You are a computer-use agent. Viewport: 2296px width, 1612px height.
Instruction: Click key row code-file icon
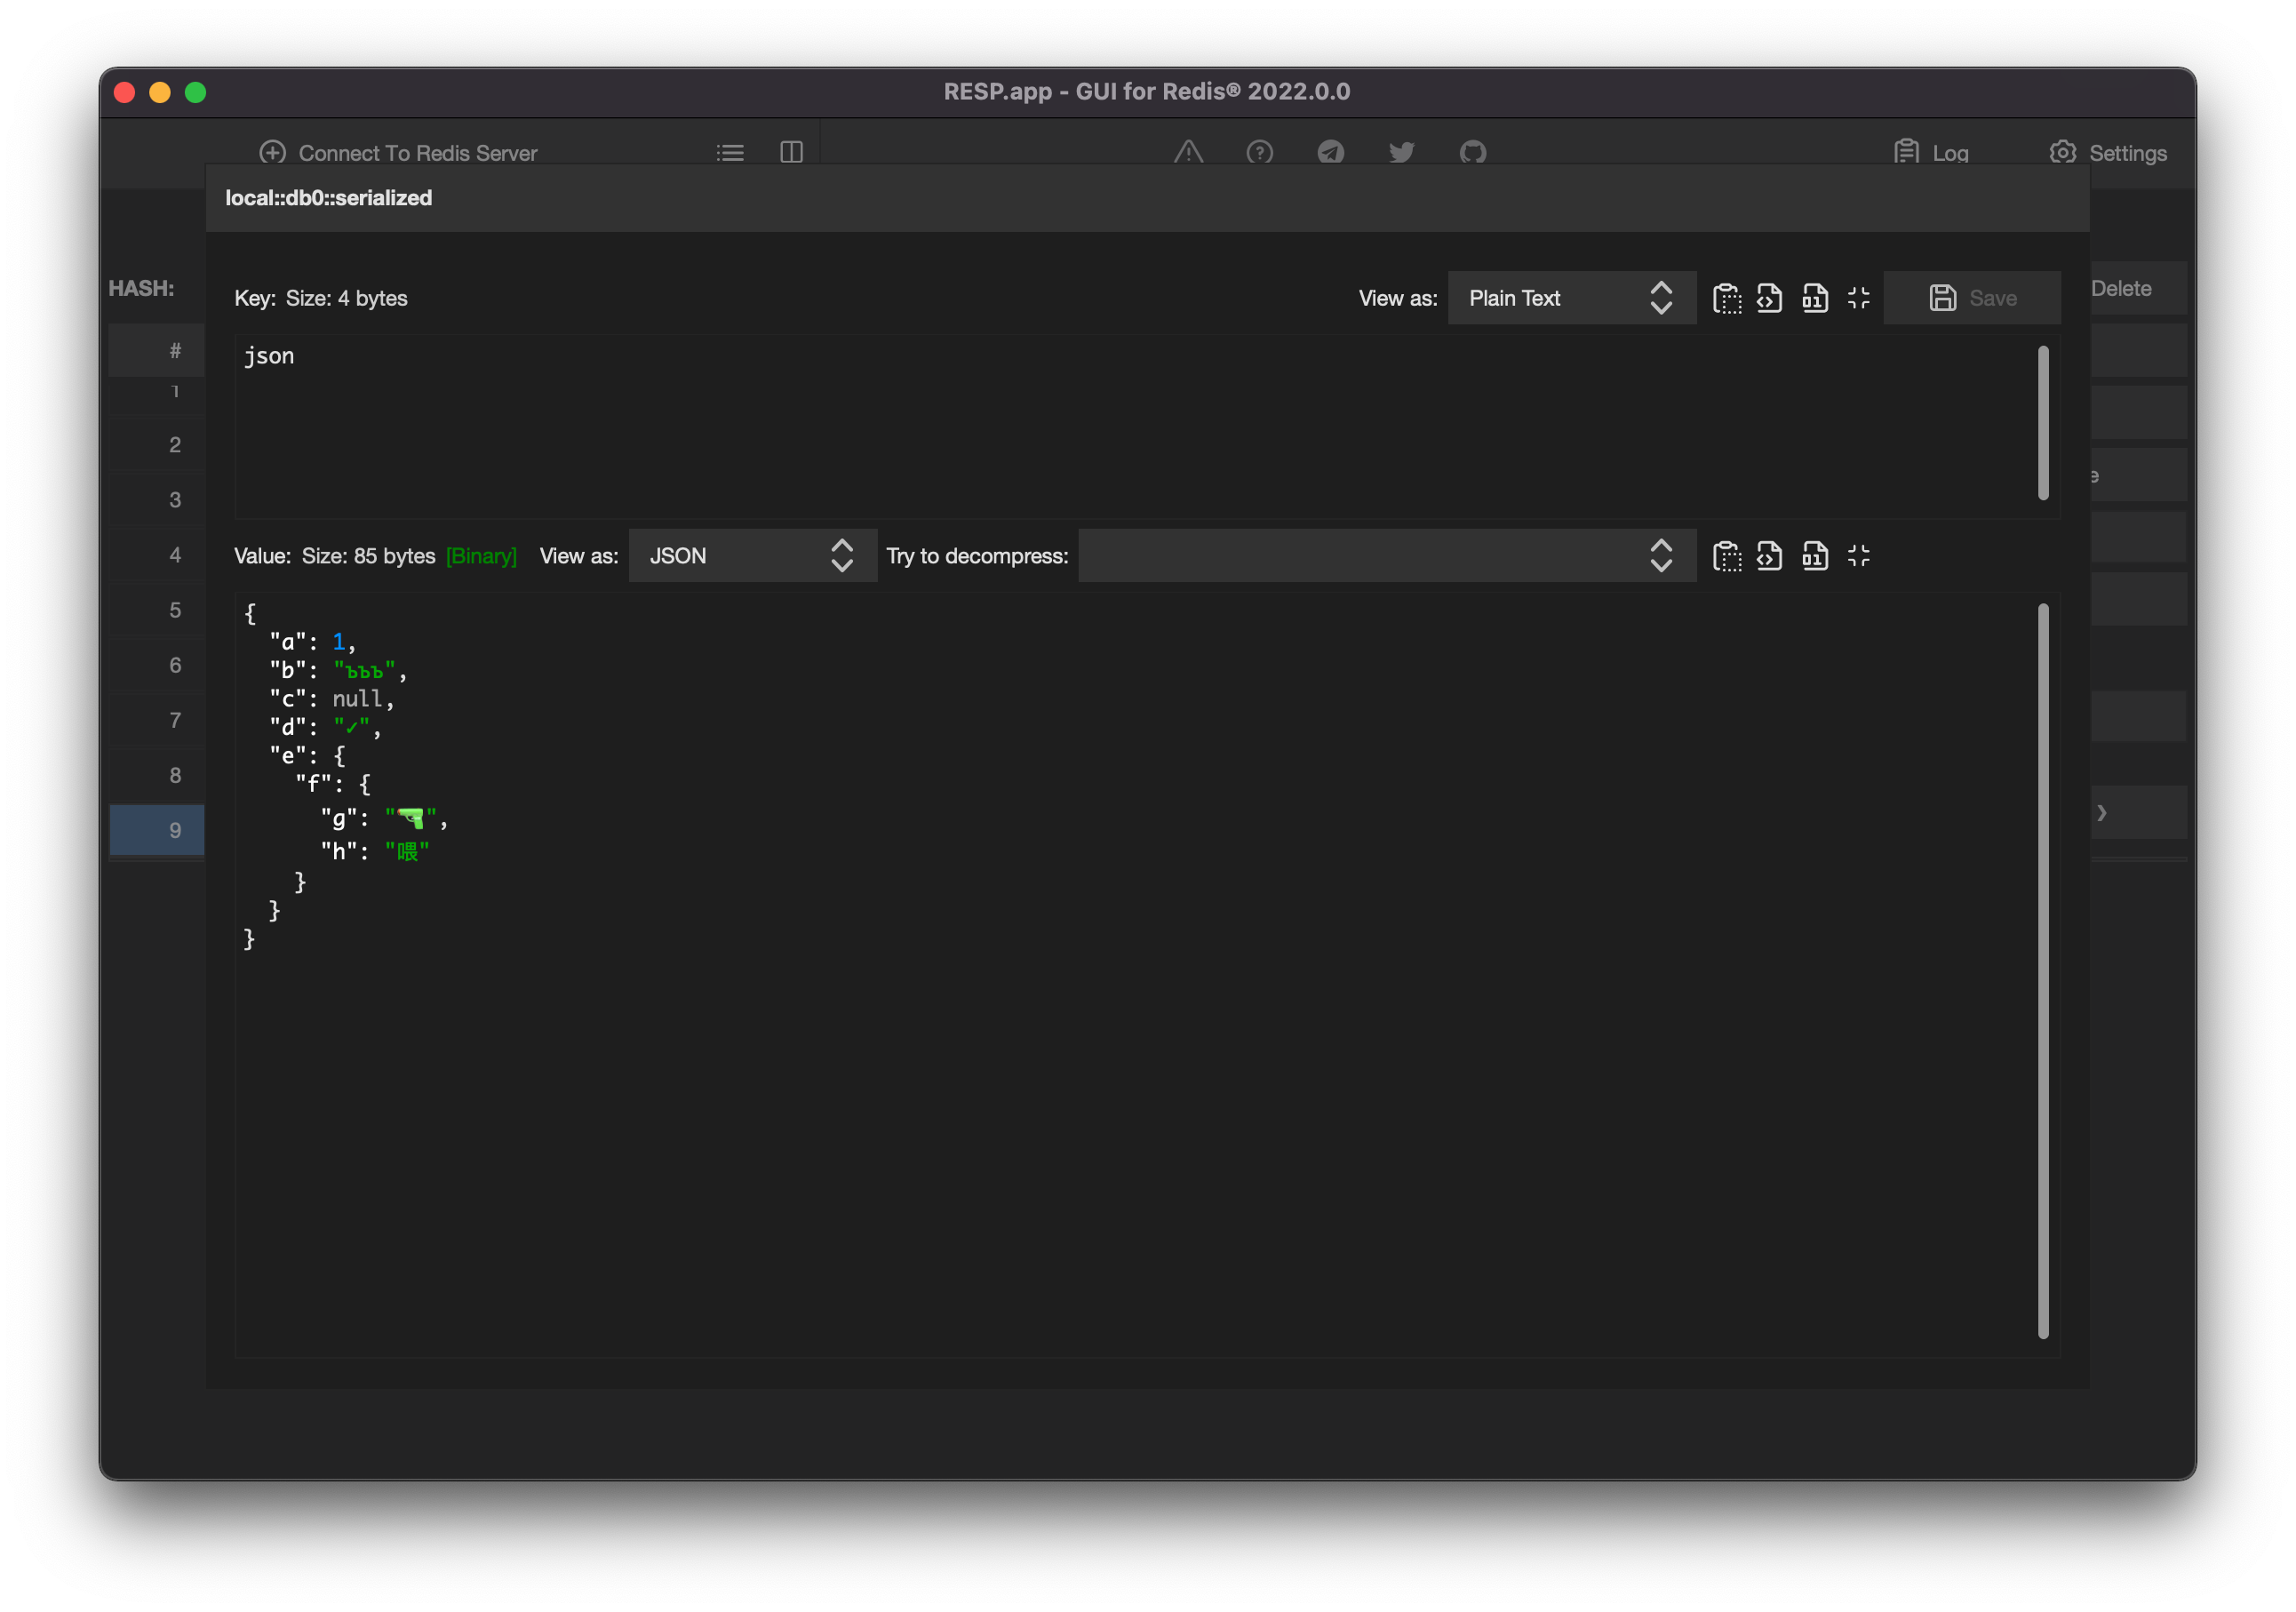tap(1769, 298)
